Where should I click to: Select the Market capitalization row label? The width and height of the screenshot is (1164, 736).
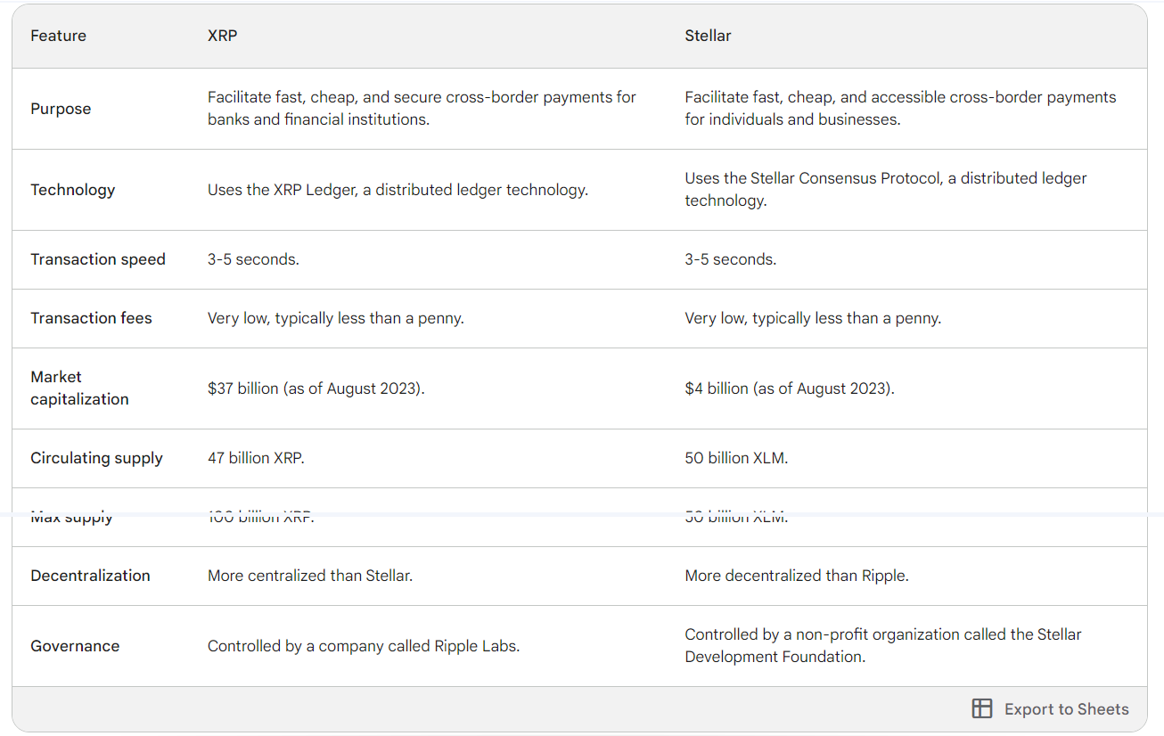[79, 388]
